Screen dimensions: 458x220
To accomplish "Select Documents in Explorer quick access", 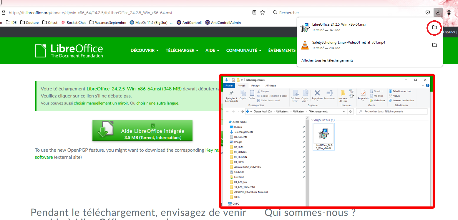I will (x=240, y=137).
